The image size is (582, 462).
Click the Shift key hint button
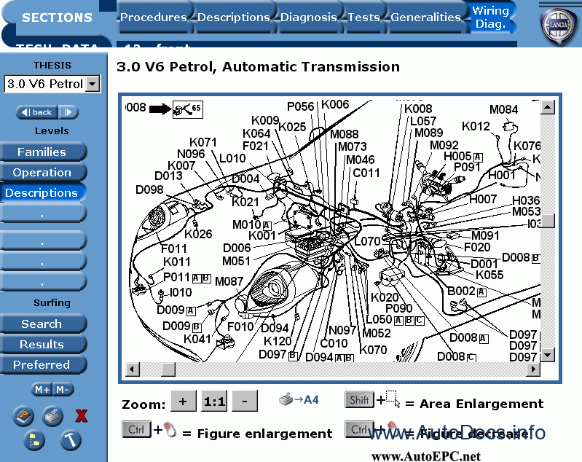pyautogui.click(x=359, y=399)
